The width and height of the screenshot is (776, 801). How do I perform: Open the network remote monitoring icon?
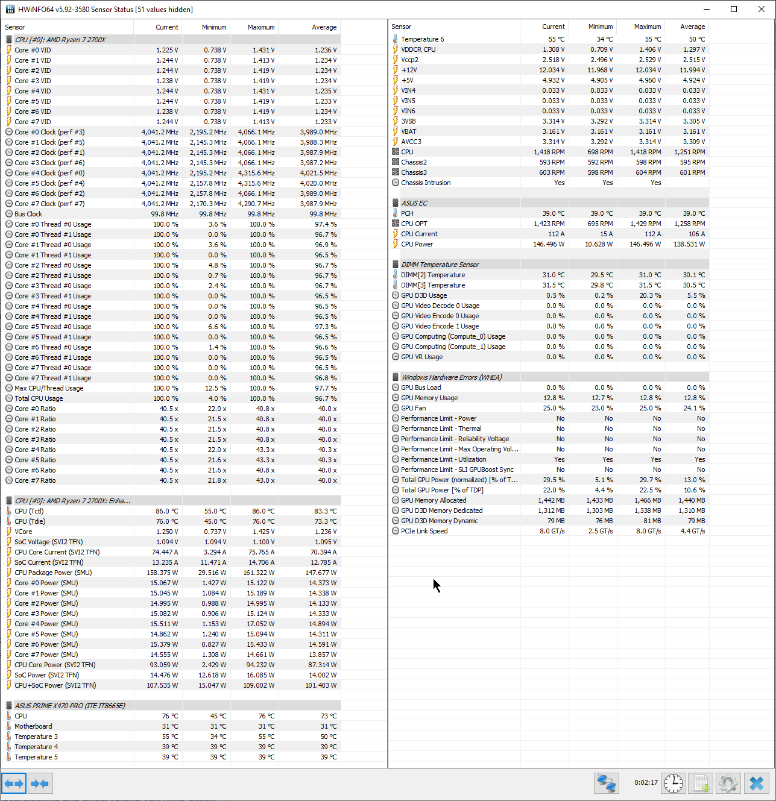[x=606, y=783]
